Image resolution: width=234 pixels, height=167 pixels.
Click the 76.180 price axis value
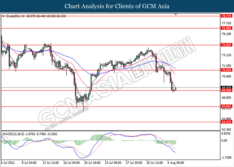click(x=227, y=34)
